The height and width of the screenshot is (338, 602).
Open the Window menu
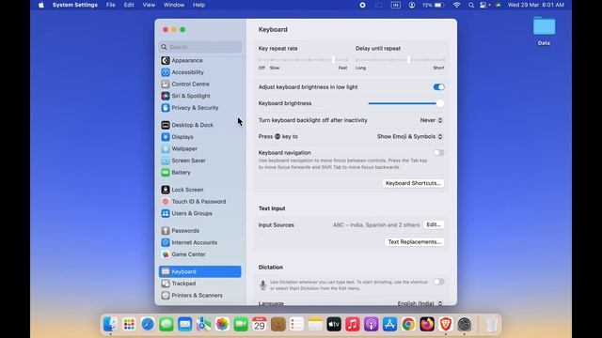point(174,5)
